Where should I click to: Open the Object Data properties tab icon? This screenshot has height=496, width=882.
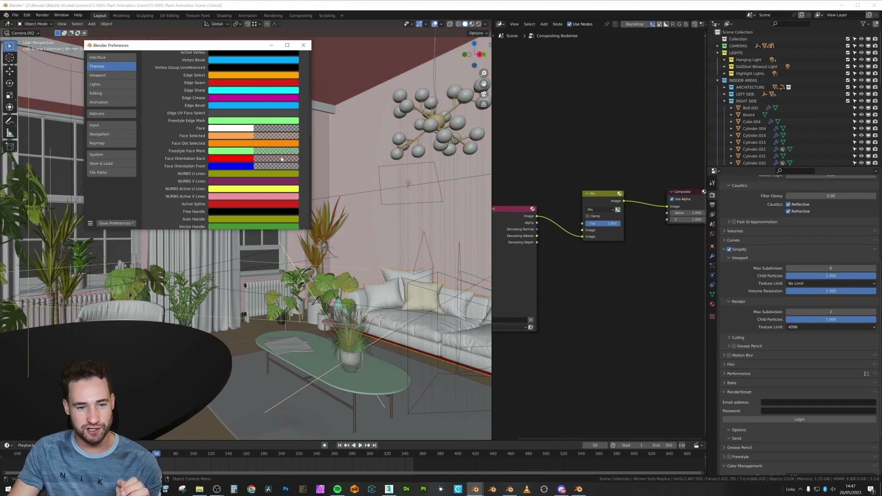click(712, 294)
